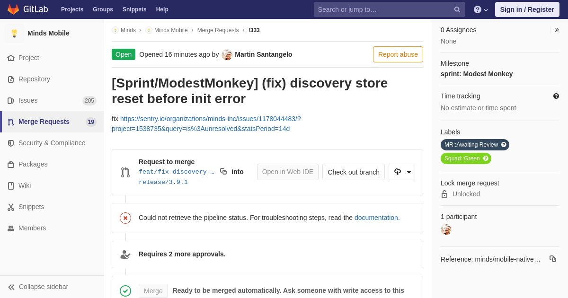The height and width of the screenshot is (298, 568).
Task: Copy the source branch name
Action: tap(223, 171)
